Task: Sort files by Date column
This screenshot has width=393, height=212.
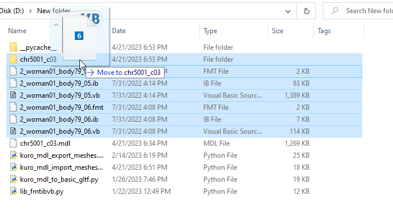Action: click(119, 31)
